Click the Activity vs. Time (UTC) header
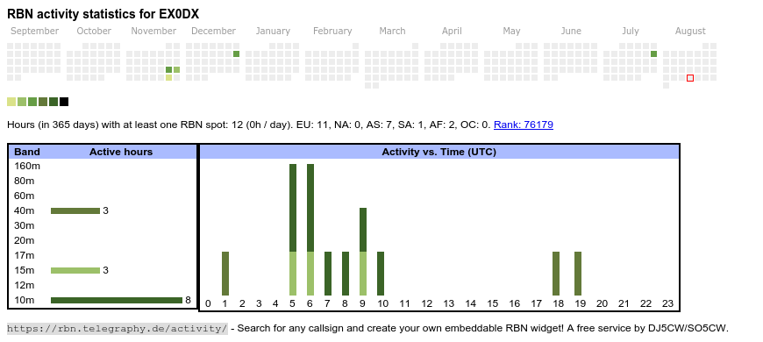 [x=439, y=152]
